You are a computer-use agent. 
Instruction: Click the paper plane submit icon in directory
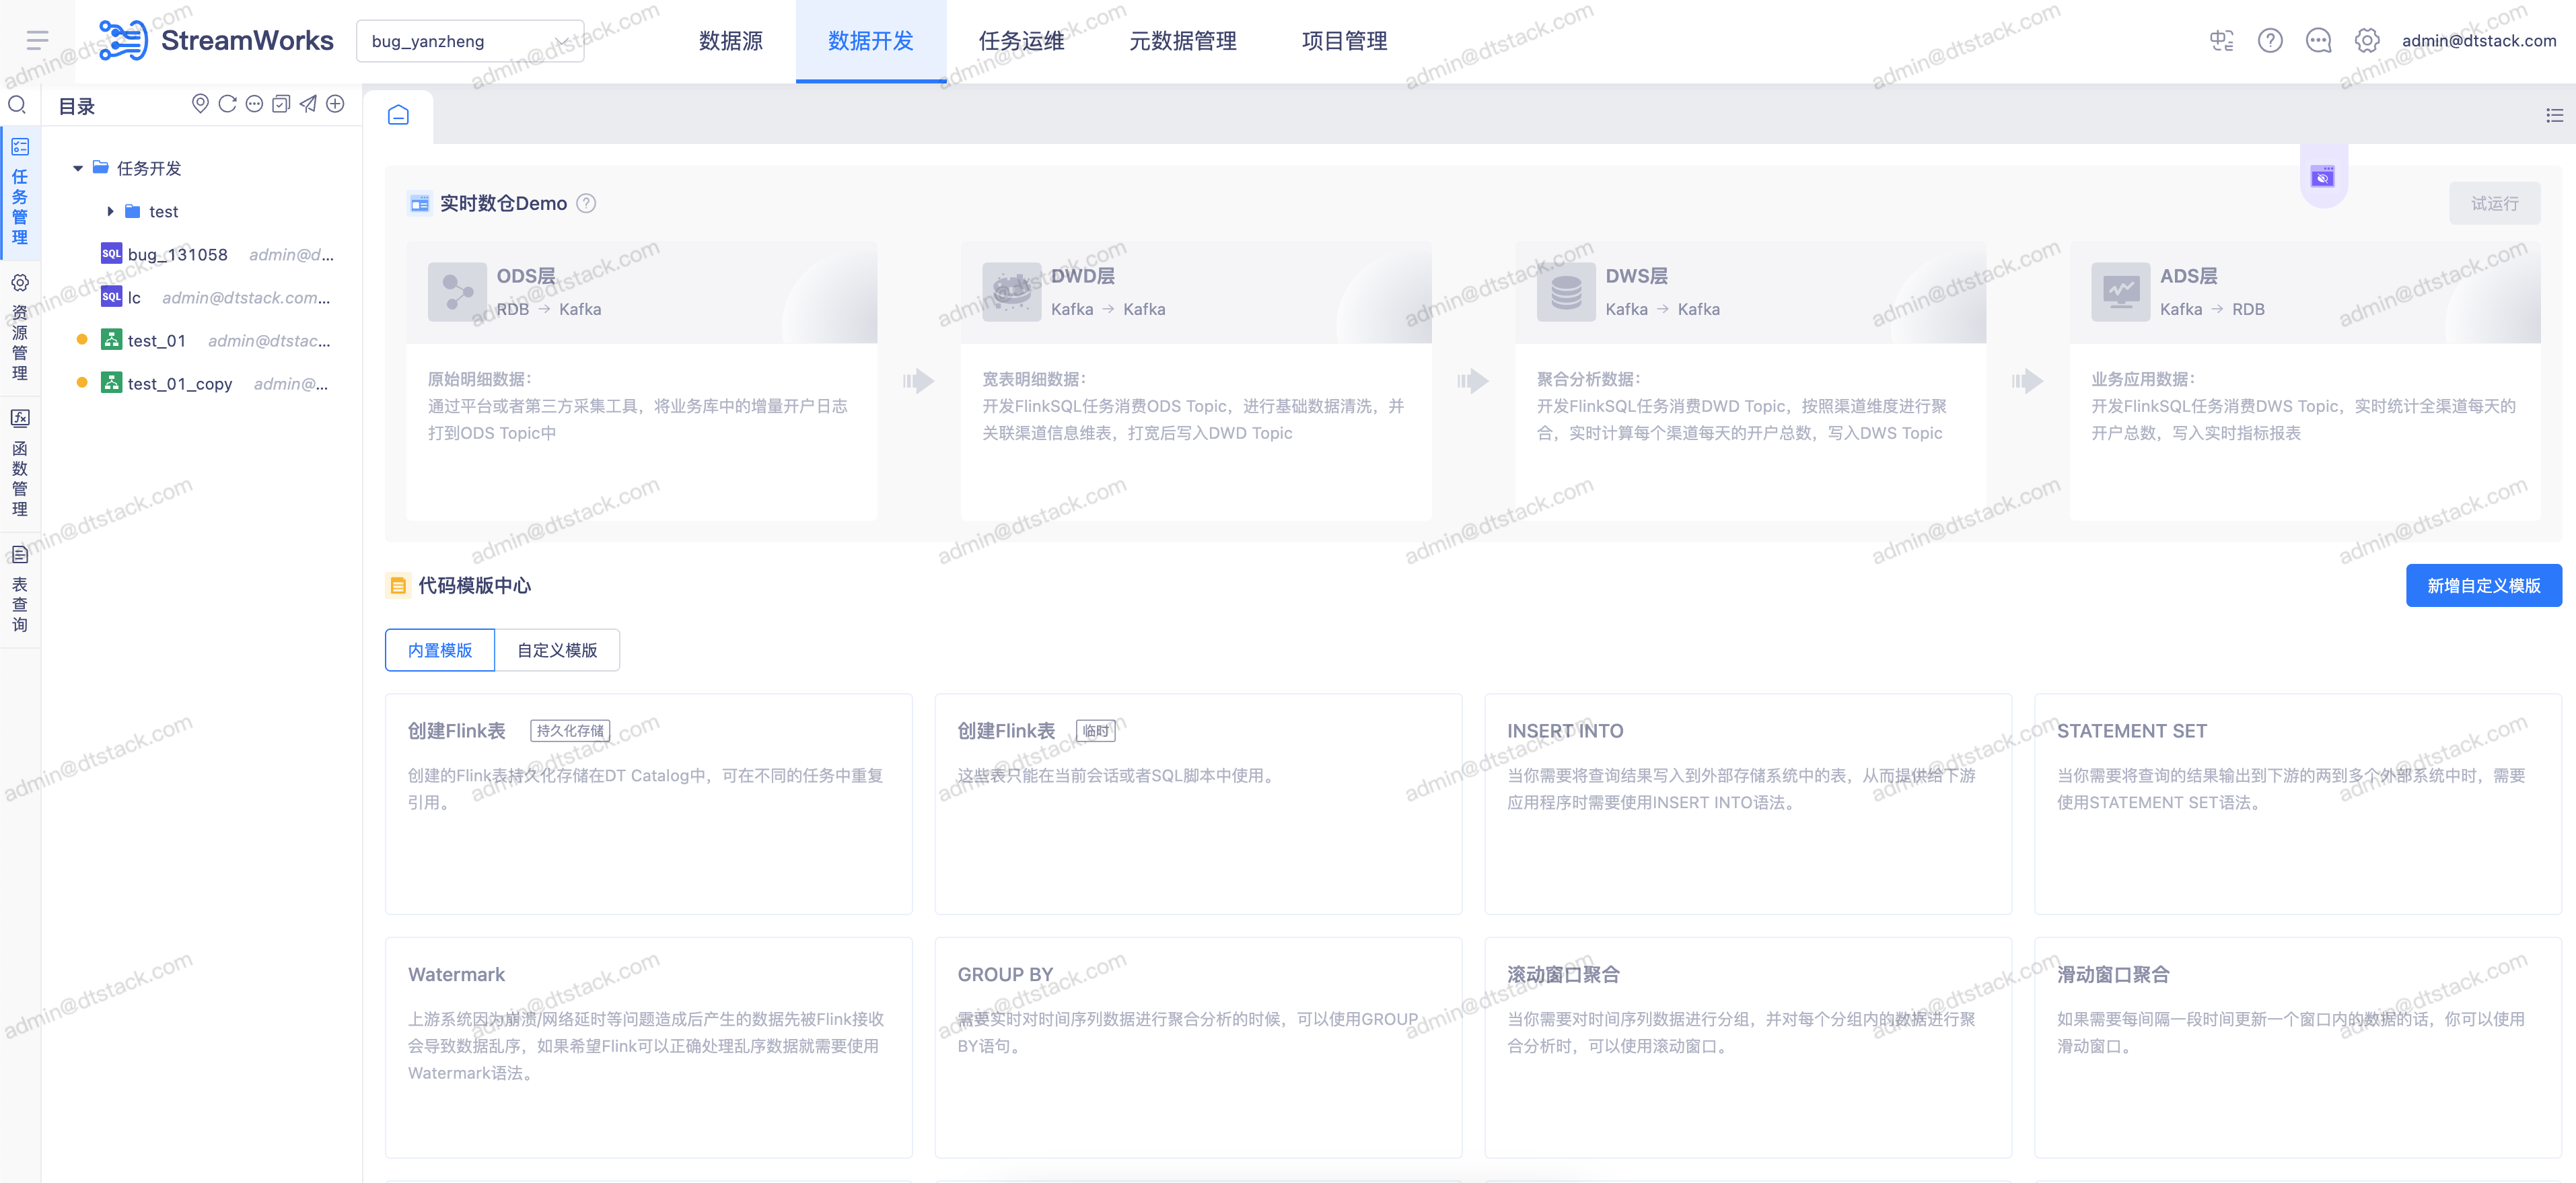pos(308,104)
